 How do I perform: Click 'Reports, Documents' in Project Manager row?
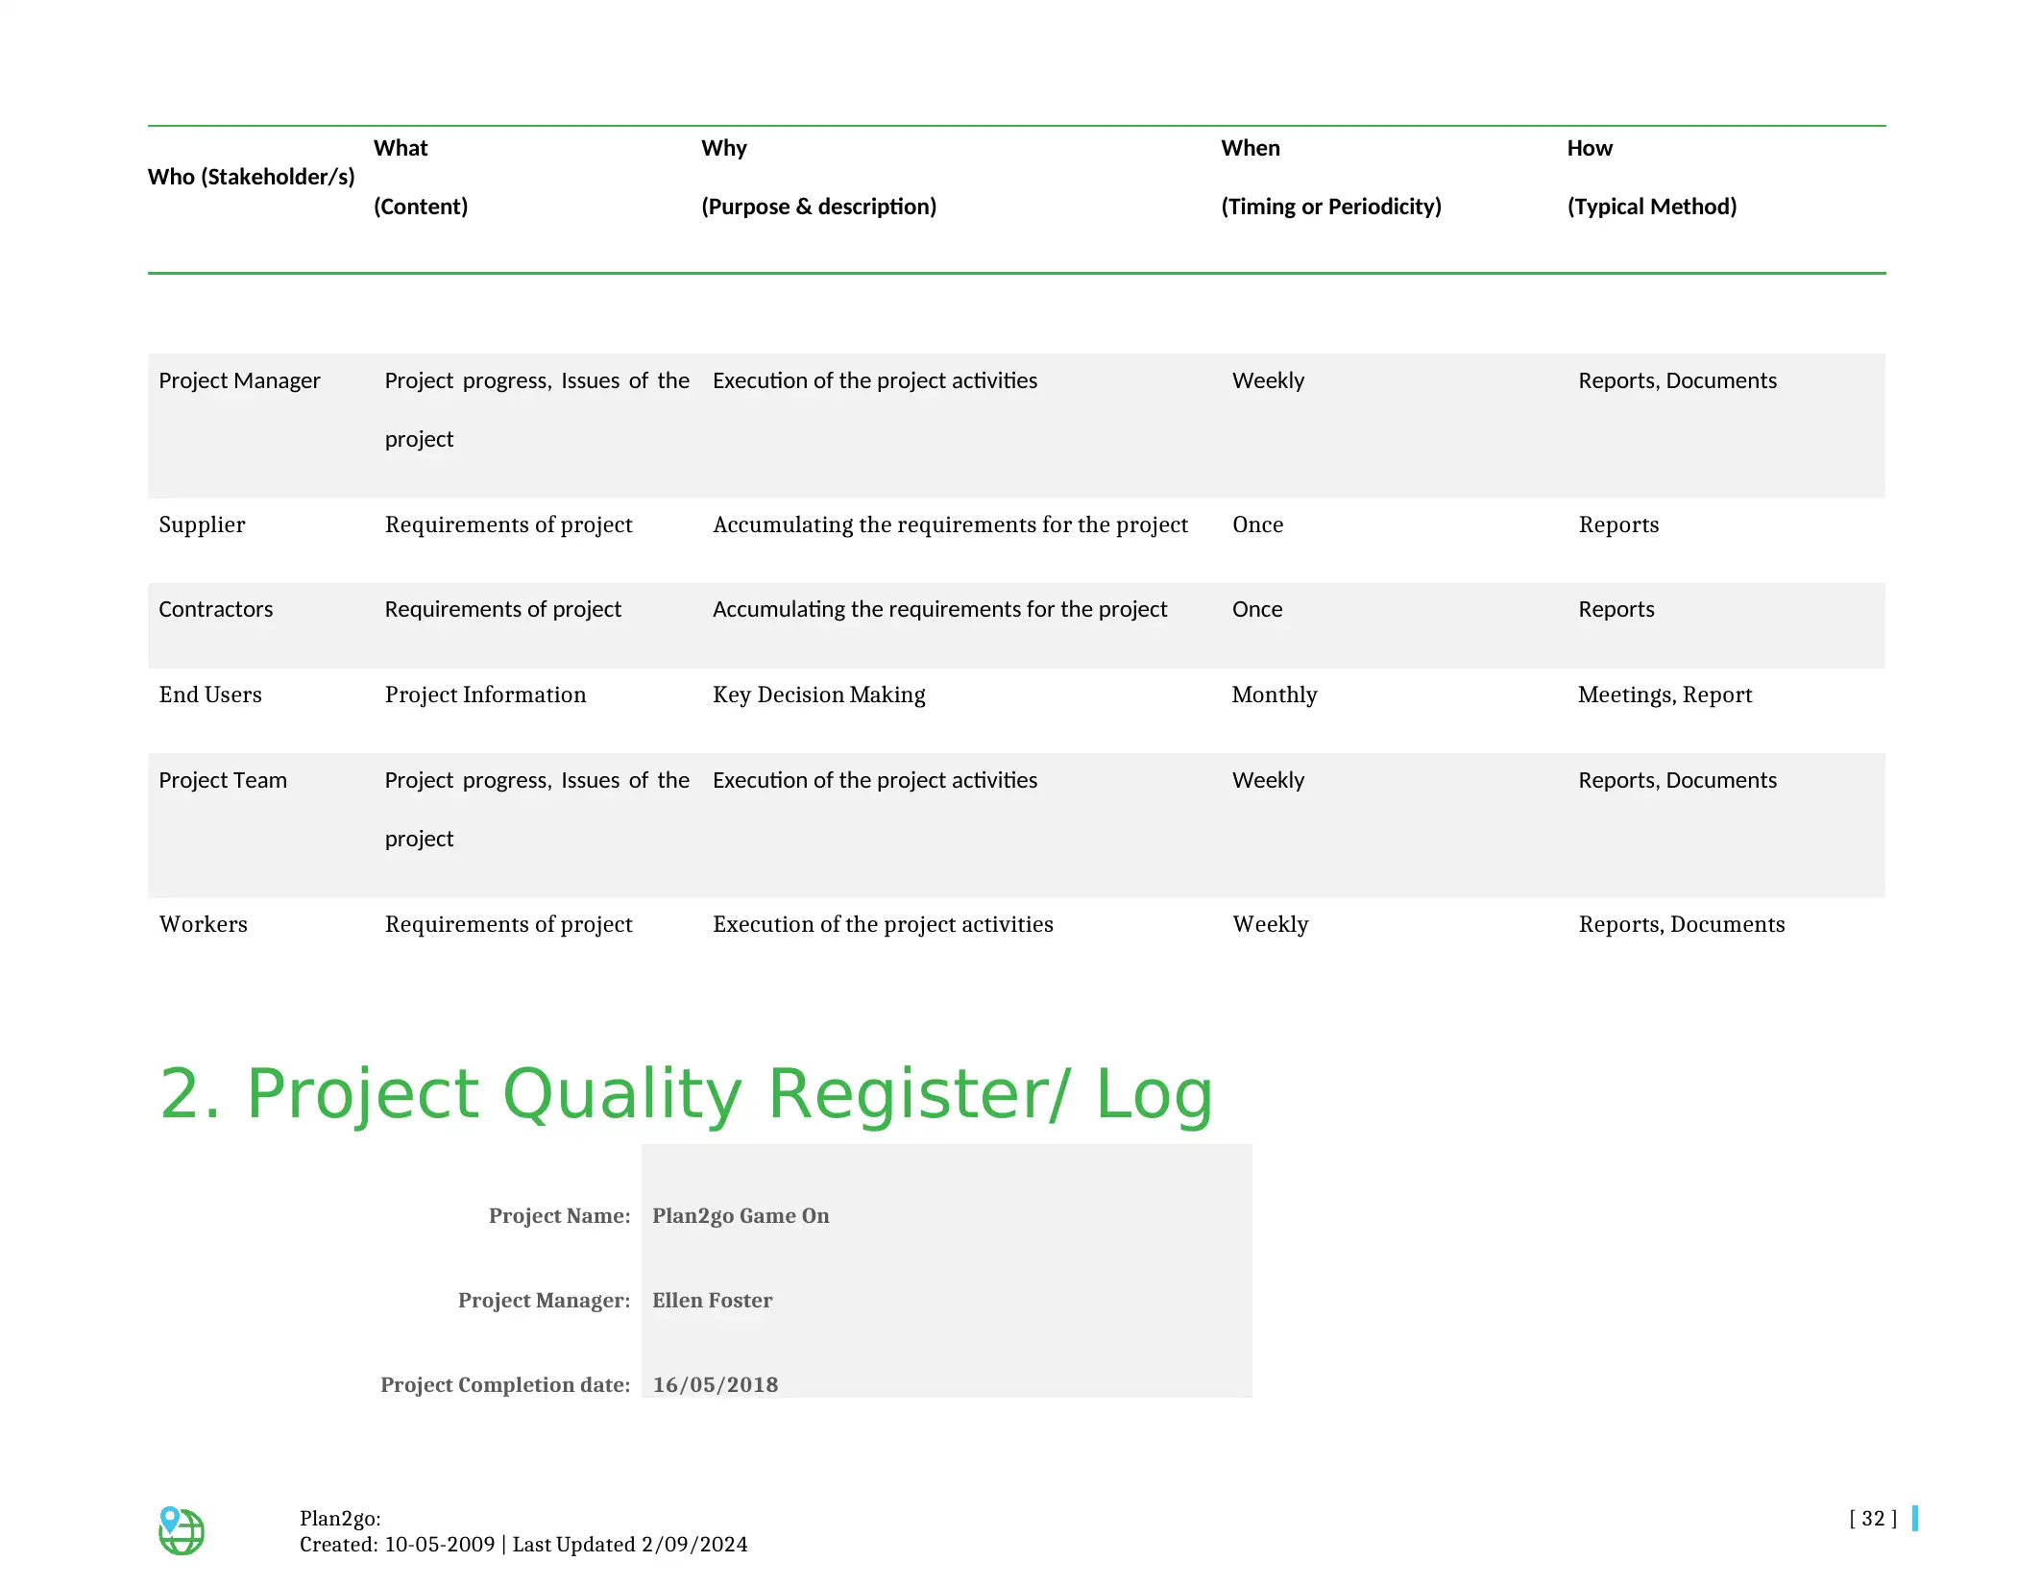pyautogui.click(x=1677, y=380)
